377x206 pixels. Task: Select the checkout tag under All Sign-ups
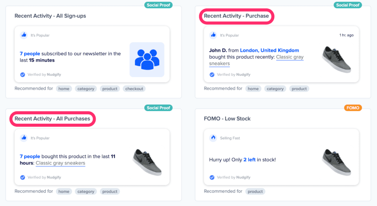click(x=134, y=89)
